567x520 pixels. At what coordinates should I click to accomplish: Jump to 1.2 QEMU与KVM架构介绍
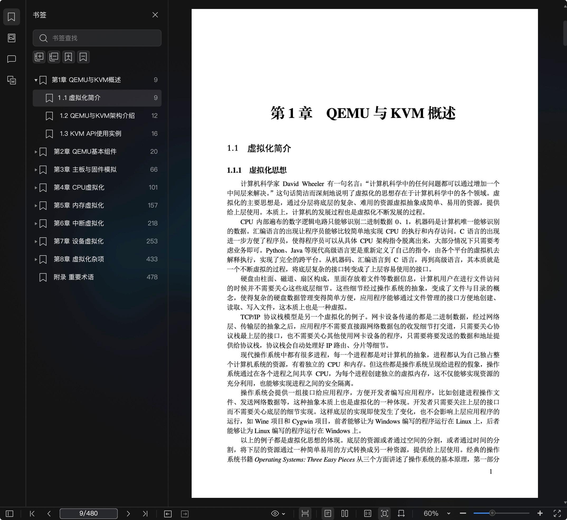pyautogui.click(x=97, y=116)
